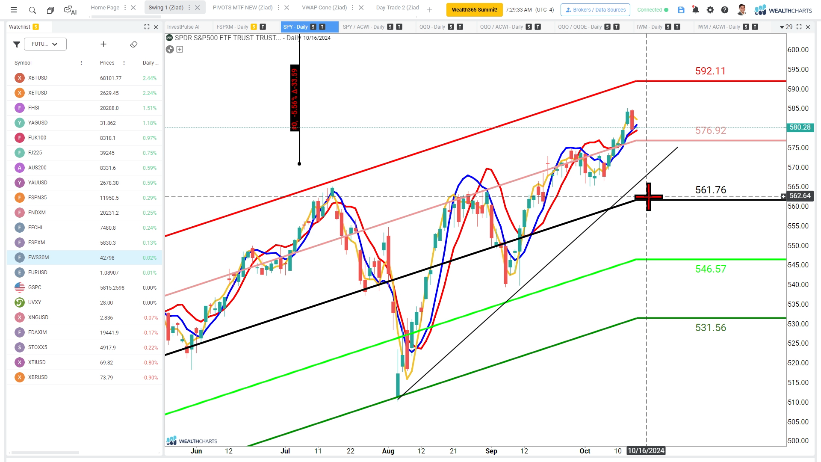The image size is (821, 462).
Task: Toggle S badge on QQQ - Daily tab
Action: click(x=451, y=27)
